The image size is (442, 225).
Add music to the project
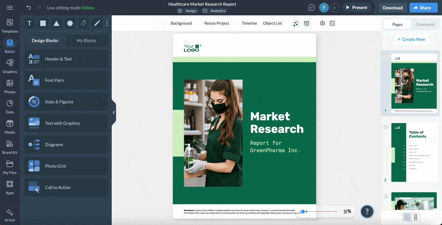[x=296, y=23]
